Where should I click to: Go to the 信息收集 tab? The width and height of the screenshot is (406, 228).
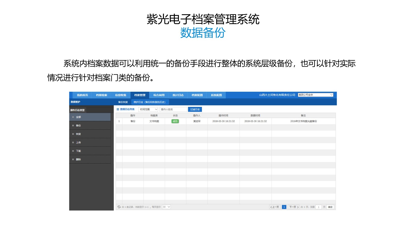(121, 95)
